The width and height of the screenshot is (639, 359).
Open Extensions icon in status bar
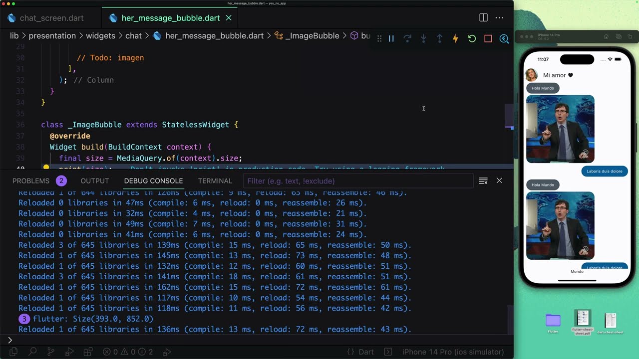88,352
